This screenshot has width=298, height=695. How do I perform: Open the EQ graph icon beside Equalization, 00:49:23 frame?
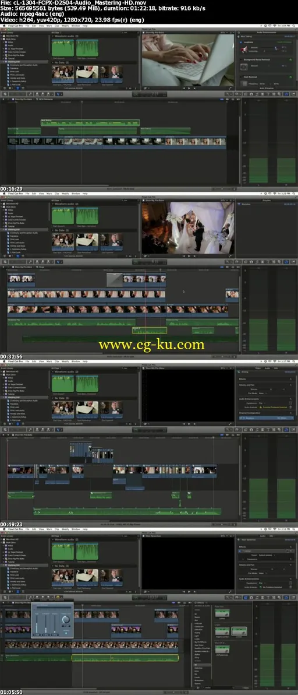pyautogui.click(x=290, y=403)
